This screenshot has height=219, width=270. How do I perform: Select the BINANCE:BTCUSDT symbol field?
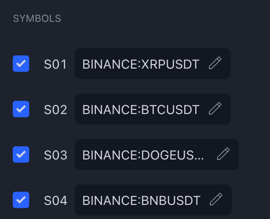pos(153,109)
